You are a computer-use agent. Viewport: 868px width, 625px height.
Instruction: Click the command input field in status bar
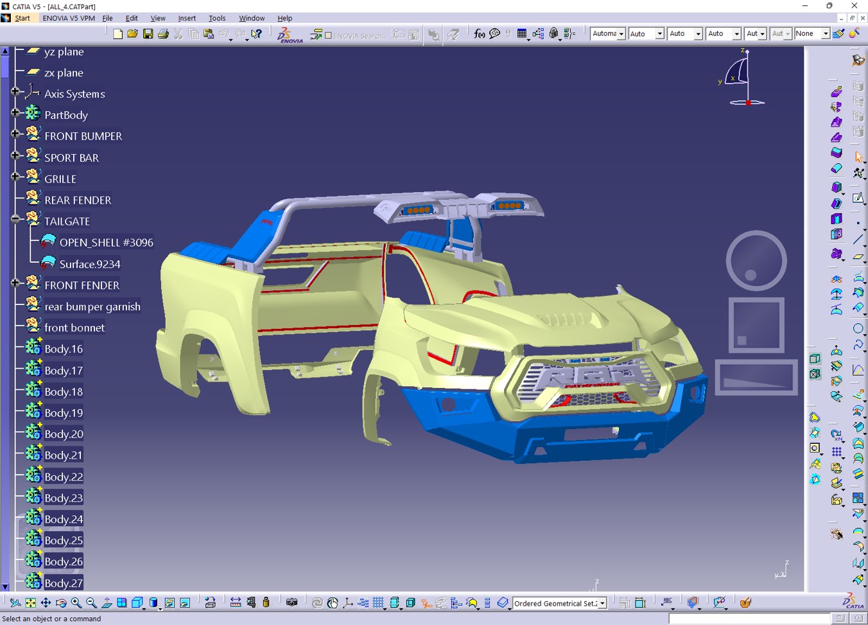(749, 619)
